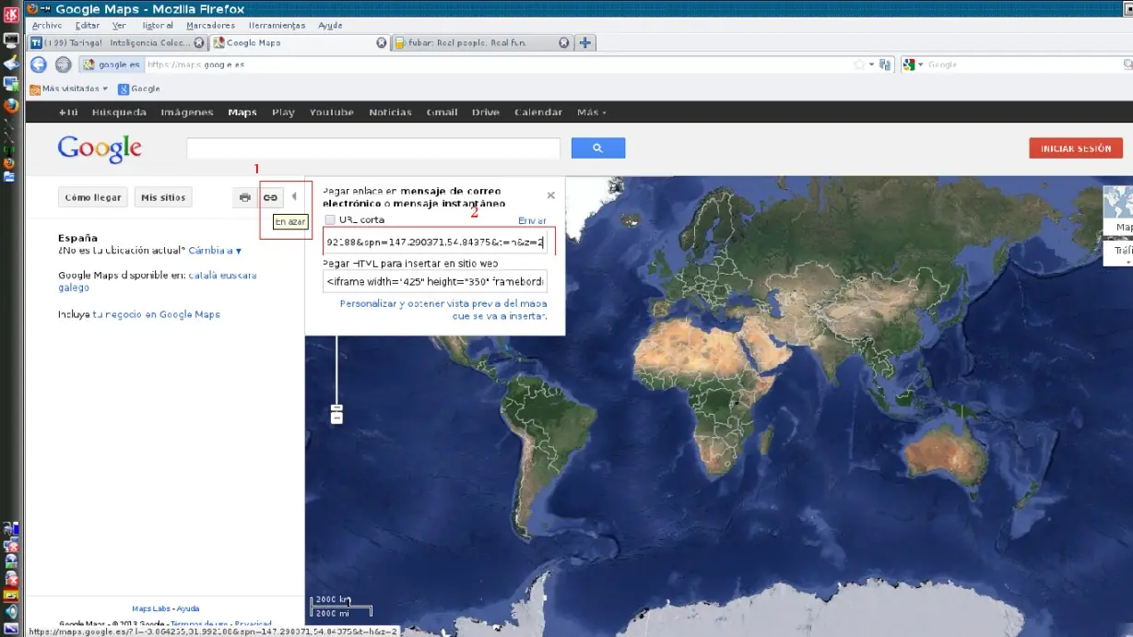This screenshot has height=637, width=1133.
Task: Open Gmail in the Google bar
Action: (x=442, y=112)
